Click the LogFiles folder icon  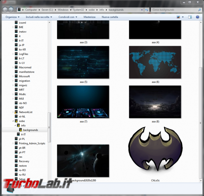click(x=16, y=54)
